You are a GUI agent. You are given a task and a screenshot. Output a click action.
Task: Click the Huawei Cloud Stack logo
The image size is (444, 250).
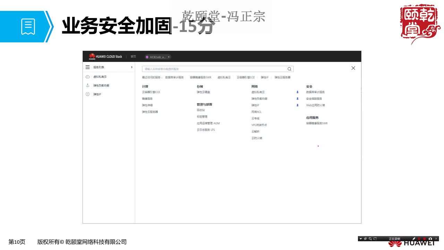coord(105,57)
